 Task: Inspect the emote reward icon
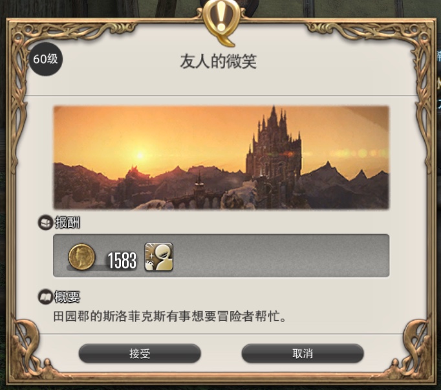[x=158, y=257]
